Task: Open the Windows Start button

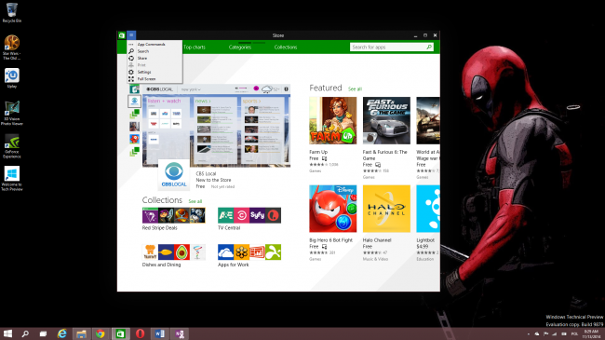Action: pos(7,333)
